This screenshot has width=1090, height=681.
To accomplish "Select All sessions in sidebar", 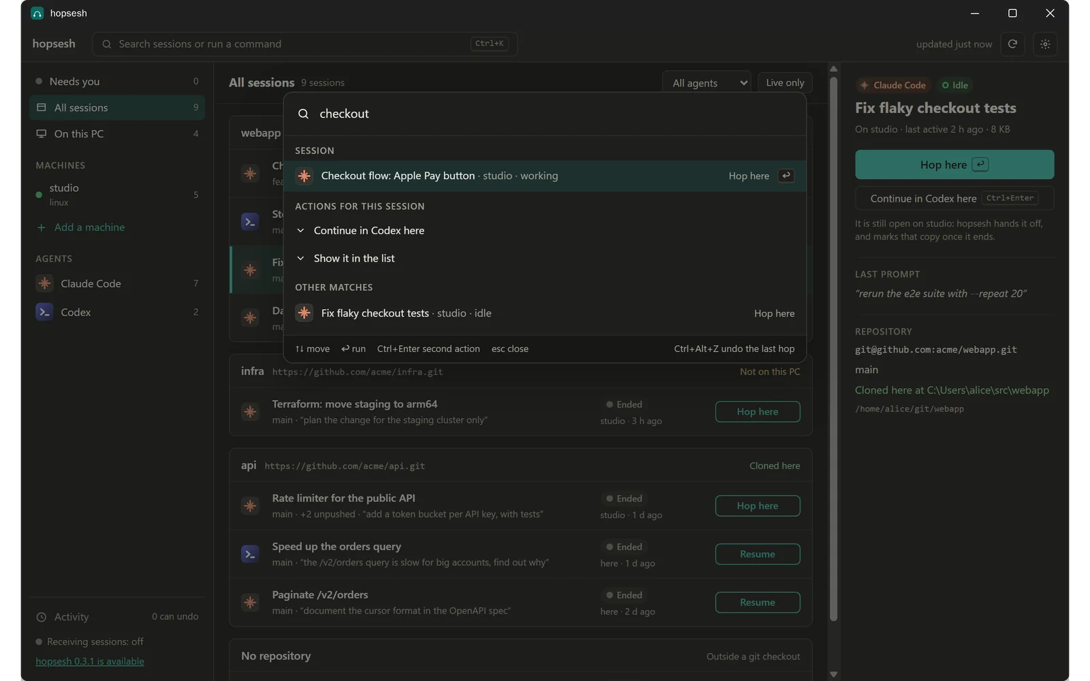I will coord(117,108).
